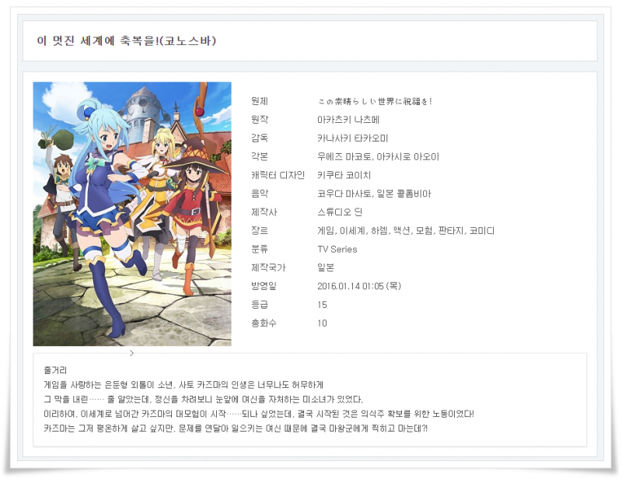Select the '제작사' label
Image resolution: width=622 pixels, height=479 pixels.
click(x=264, y=212)
